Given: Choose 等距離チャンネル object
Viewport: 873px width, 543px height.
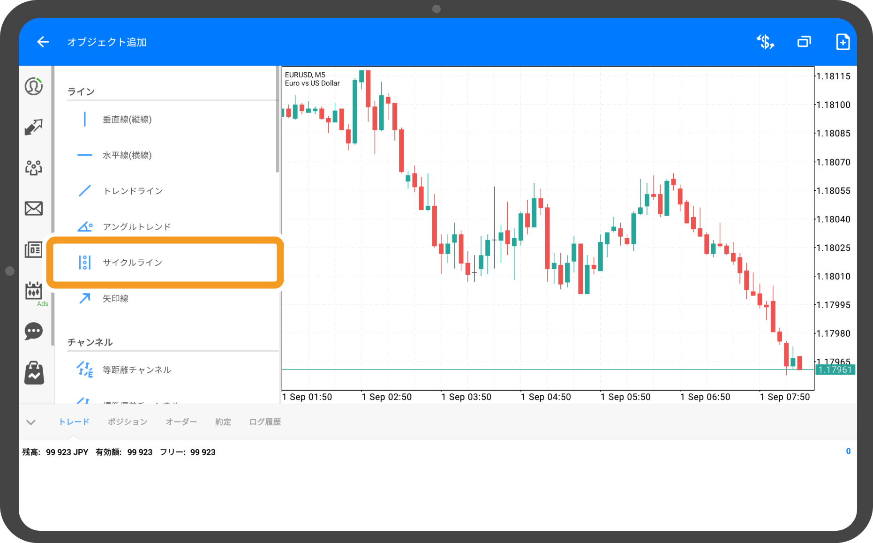Looking at the screenshot, I should click(x=137, y=370).
